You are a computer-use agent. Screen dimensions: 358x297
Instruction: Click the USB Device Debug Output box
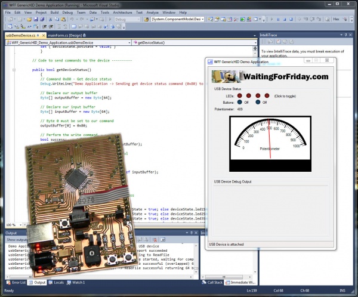click(271, 211)
